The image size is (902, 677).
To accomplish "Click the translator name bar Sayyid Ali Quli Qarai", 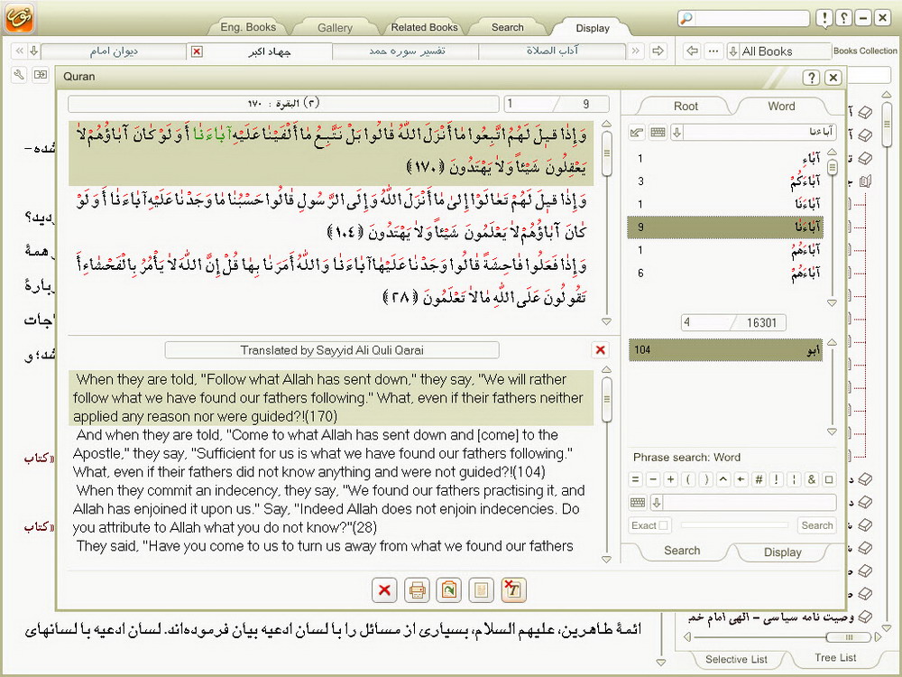I will (x=332, y=350).
